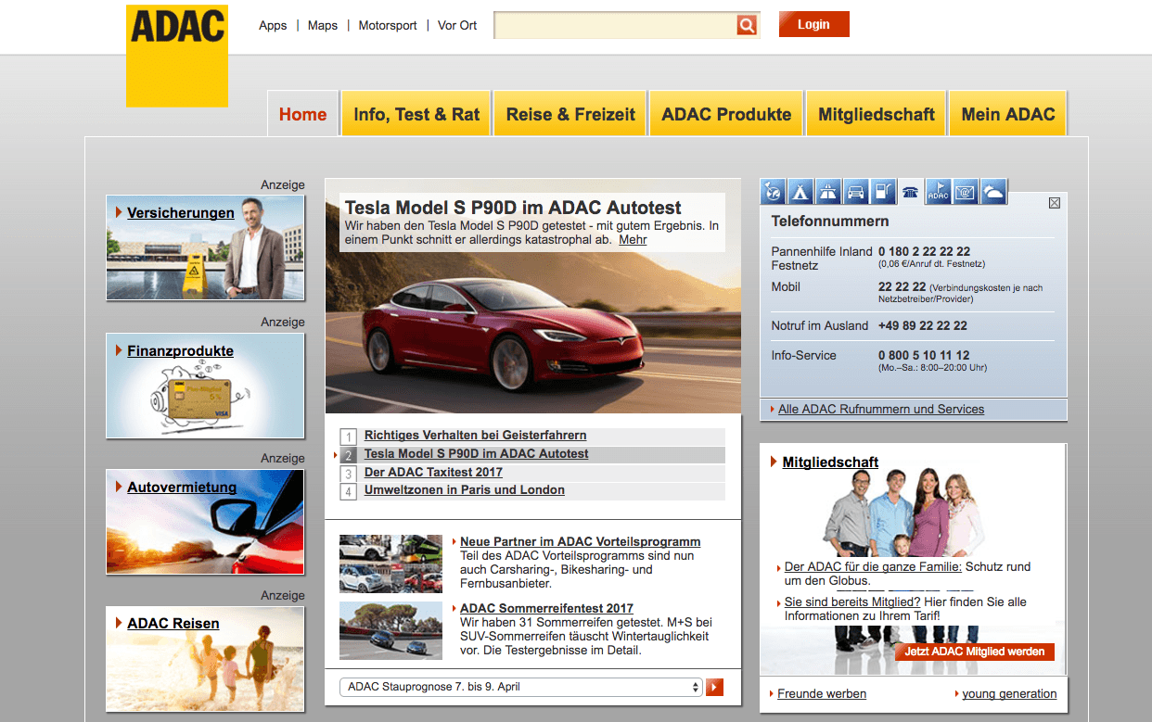This screenshot has height=722, width=1152.
Task: Open the Motorsport header link
Action: 388,25
